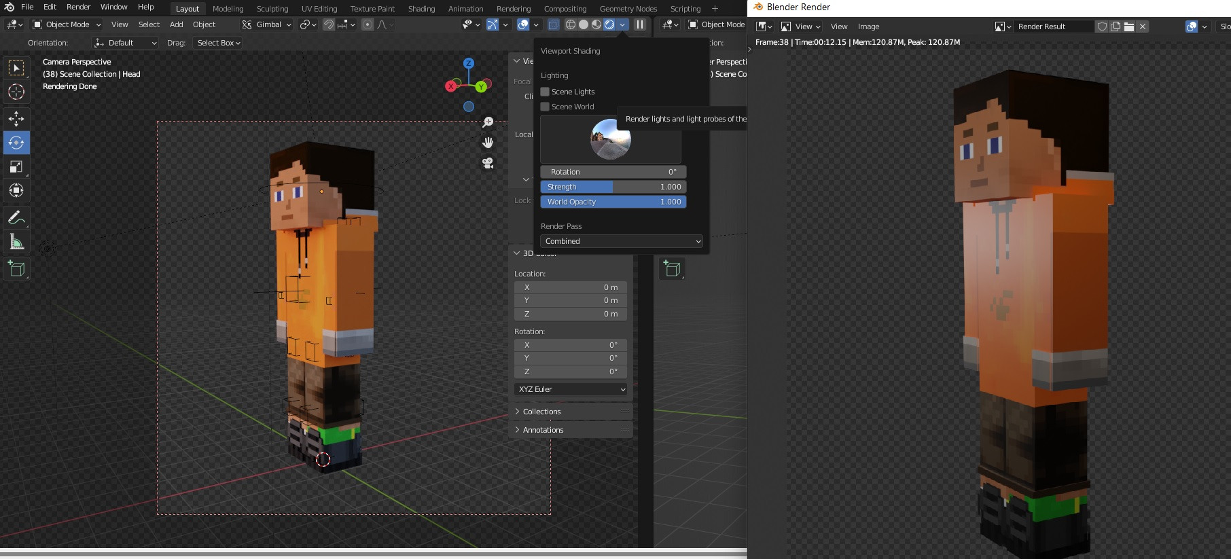
Task: Click the fake user shield icon for Render Result
Action: [1103, 26]
